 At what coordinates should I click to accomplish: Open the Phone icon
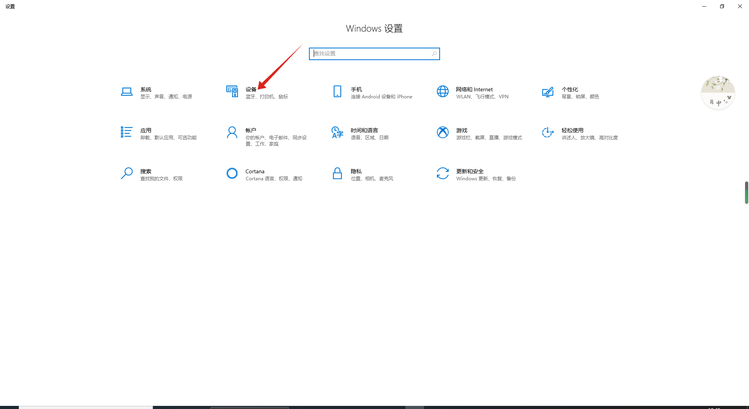click(x=337, y=91)
